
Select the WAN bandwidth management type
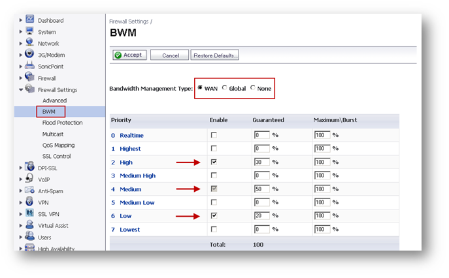click(200, 87)
